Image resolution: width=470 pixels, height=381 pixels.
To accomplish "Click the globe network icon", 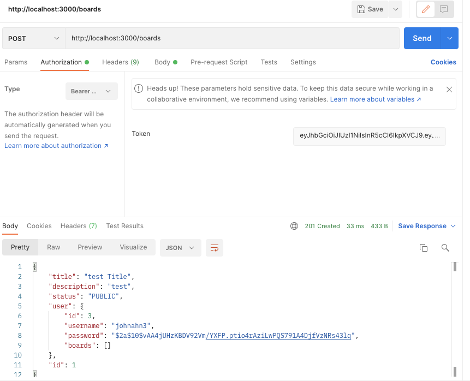I will 294,226.
